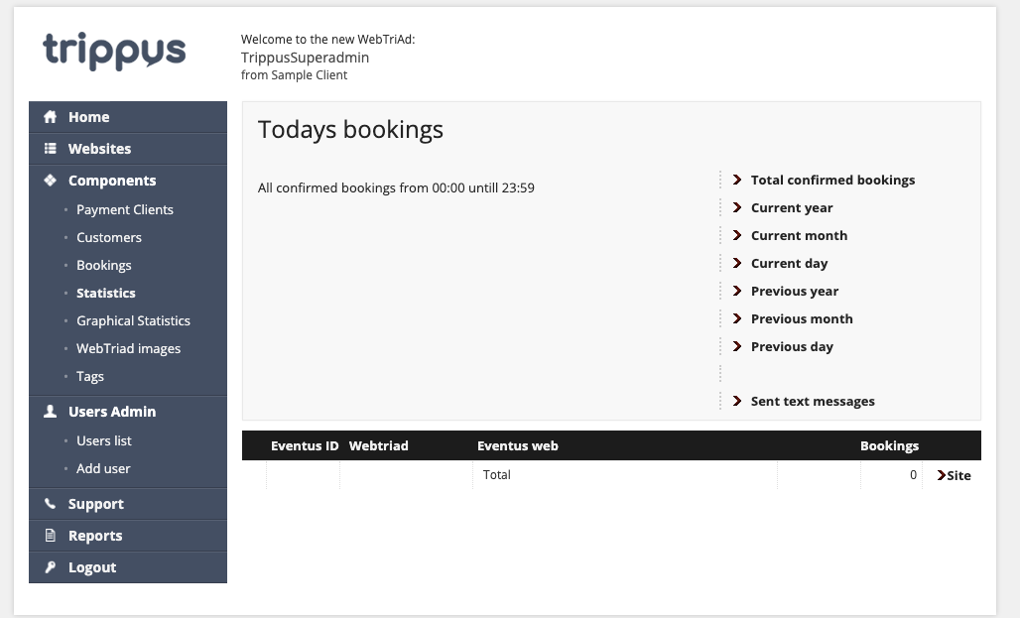This screenshot has width=1020, height=618.
Task: Click the Reports document icon
Action: 50,536
